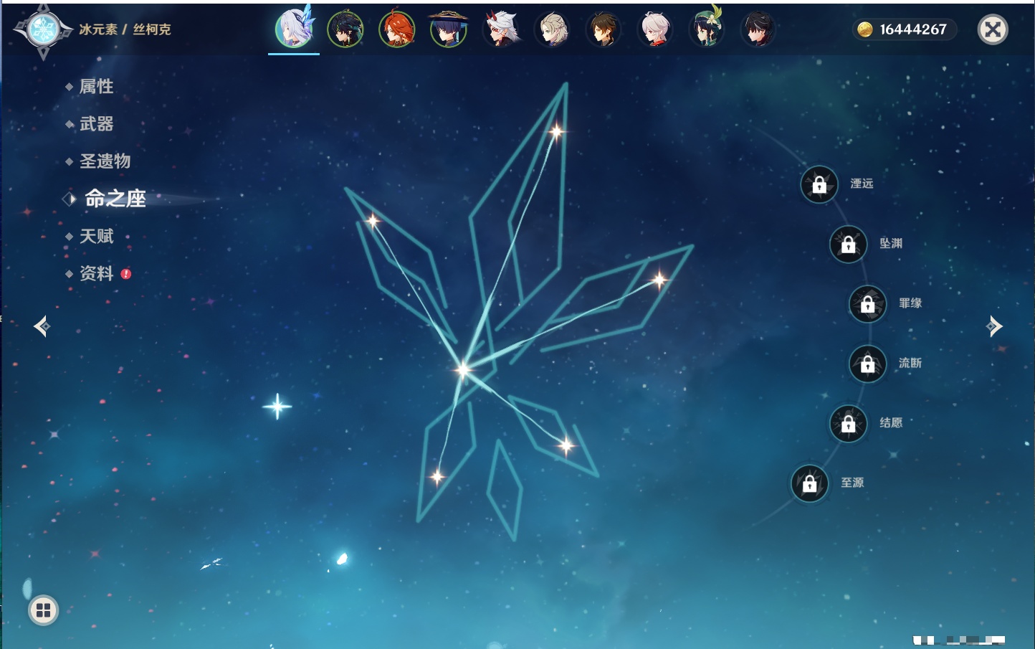Select the 命之座 constellation menu item
The image size is (1035, 649).
click(x=115, y=199)
